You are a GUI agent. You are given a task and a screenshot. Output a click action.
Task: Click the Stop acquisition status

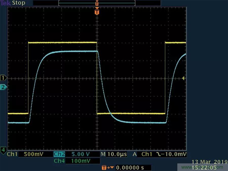19,3
